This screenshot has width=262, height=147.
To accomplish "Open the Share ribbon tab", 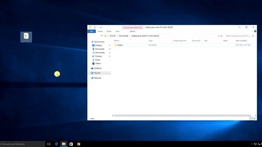I will point(109,31).
